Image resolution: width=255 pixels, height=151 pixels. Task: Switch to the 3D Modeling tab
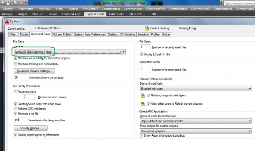click(127, 34)
